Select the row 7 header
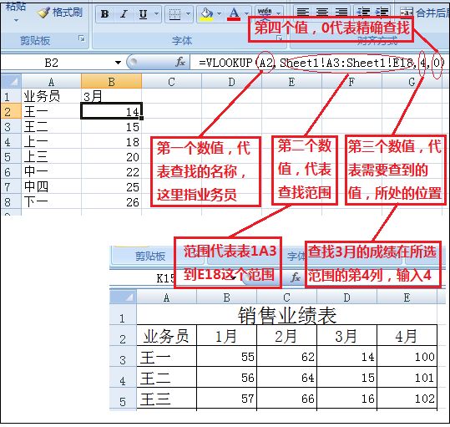The image size is (450, 427). [11, 186]
